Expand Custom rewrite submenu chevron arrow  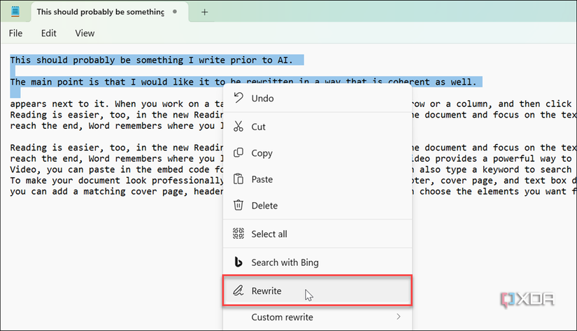(x=399, y=316)
